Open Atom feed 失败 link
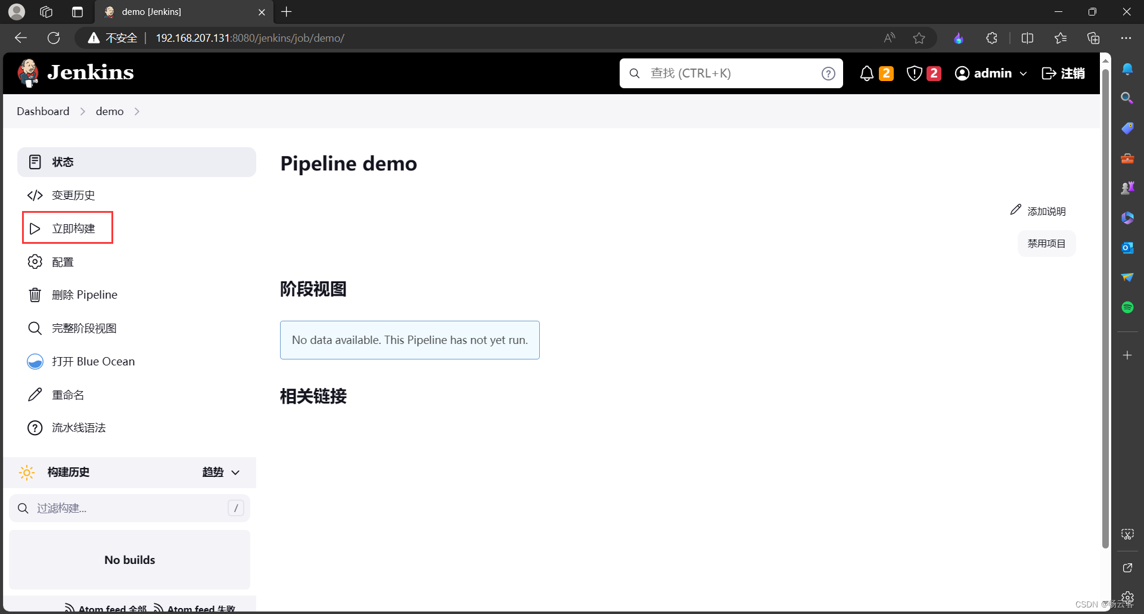The image size is (1144, 614). pyautogui.click(x=194, y=609)
